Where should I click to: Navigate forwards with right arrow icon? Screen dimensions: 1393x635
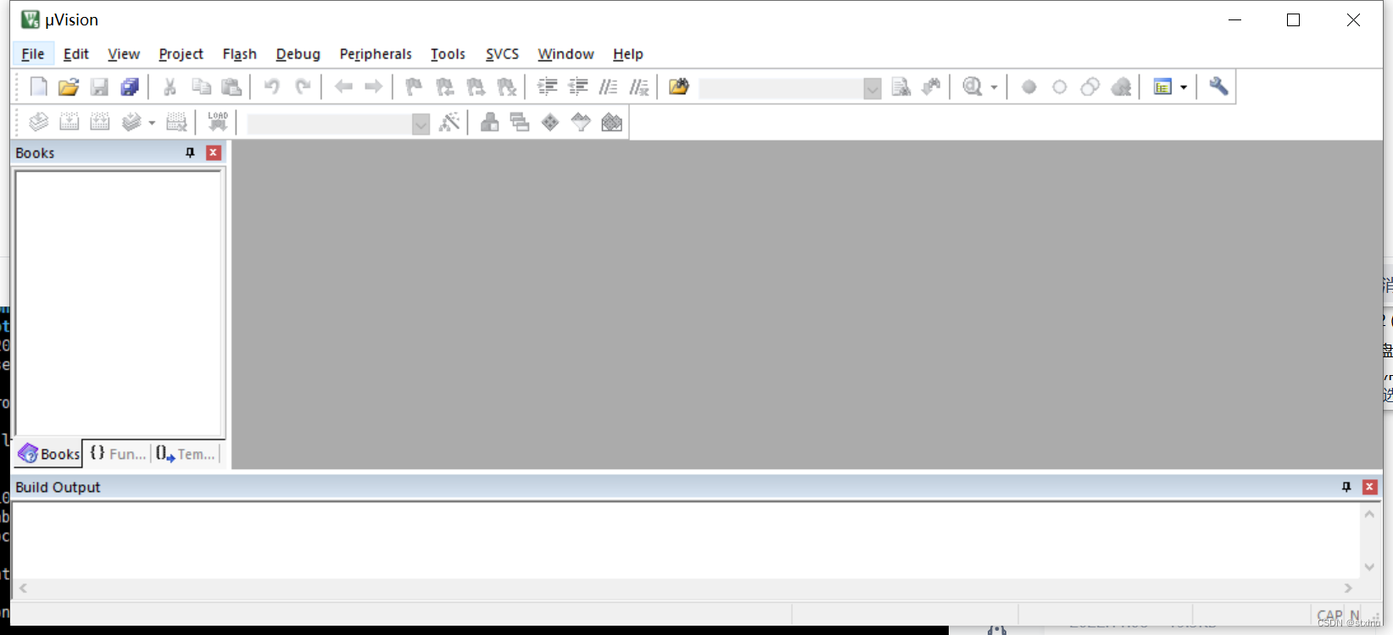pyautogui.click(x=374, y=87)
